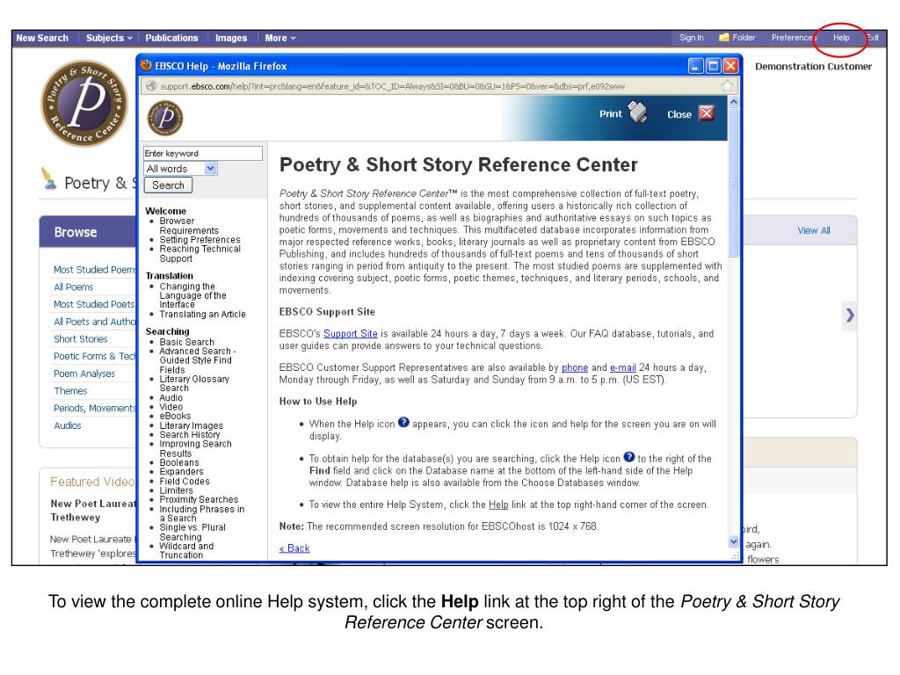Click the site identity icon in address bar
This screenshot has height=675, width=900.
click(x=151, y=86)
